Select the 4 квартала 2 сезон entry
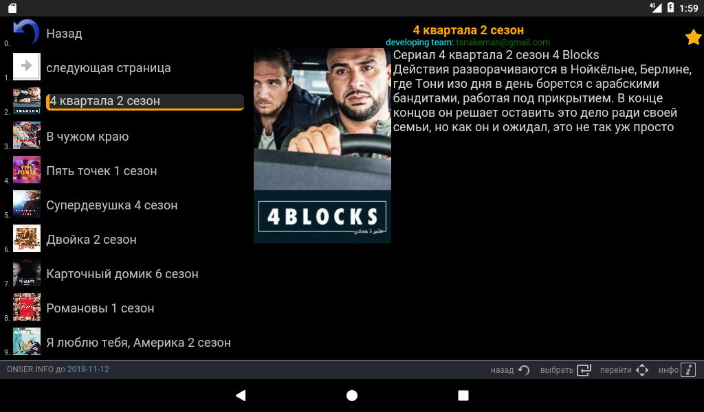This screenshot has height=412, width=704. tap(145, 102)
